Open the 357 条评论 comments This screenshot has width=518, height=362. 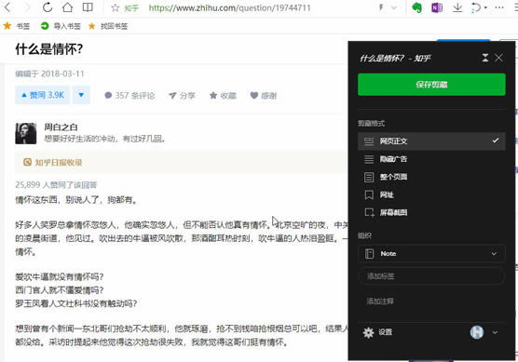pyautogui.click(x=129, y=96)
